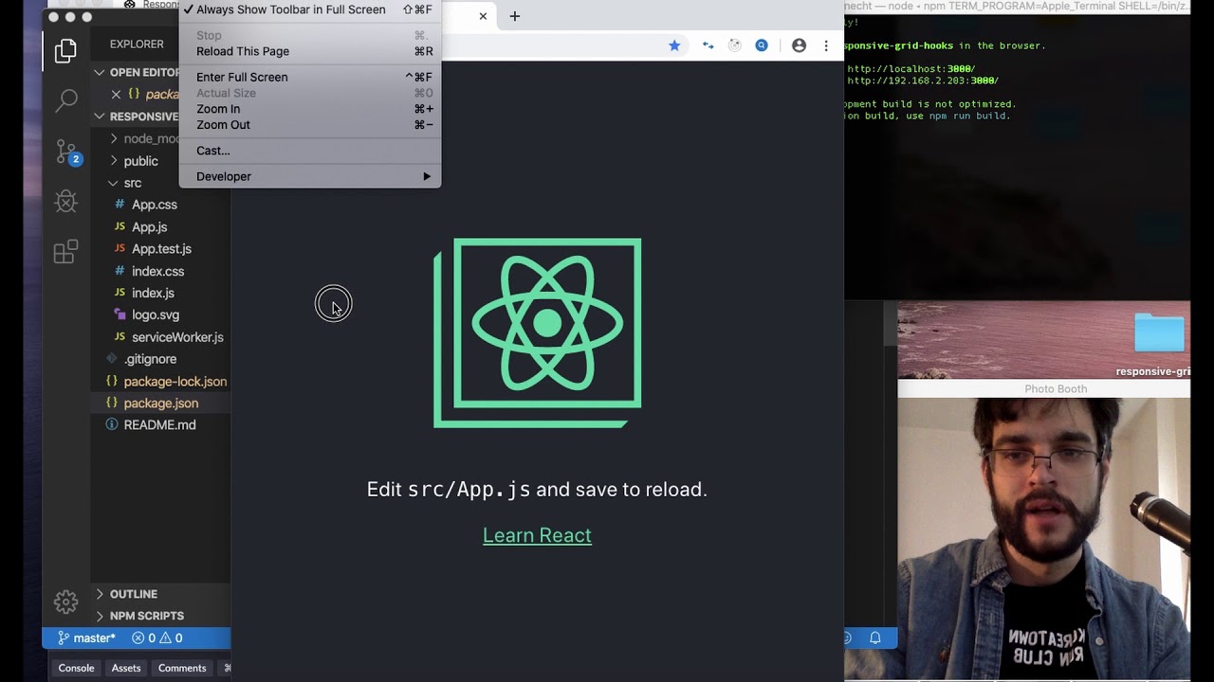The image size is (1214, 682).
Task: Click the blue arrows extension icon in Chrome
Action: pos(708,45)
